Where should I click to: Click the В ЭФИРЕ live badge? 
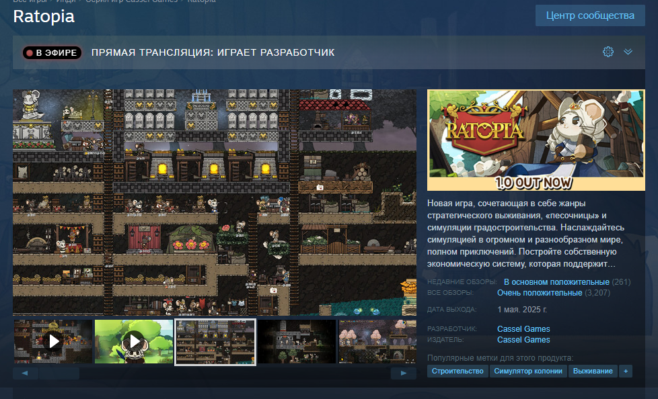52,52
